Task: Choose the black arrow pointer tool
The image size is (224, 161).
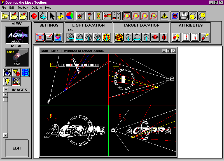Action: point(52,16)
